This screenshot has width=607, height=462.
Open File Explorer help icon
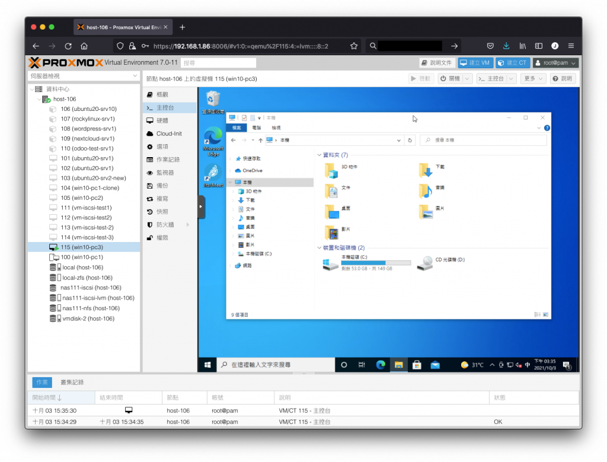click(x=547, y=128)
